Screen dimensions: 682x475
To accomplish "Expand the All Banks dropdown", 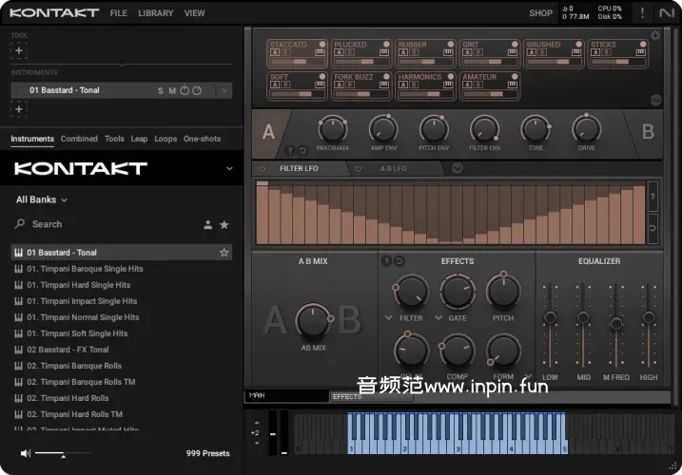I will 42,200.
